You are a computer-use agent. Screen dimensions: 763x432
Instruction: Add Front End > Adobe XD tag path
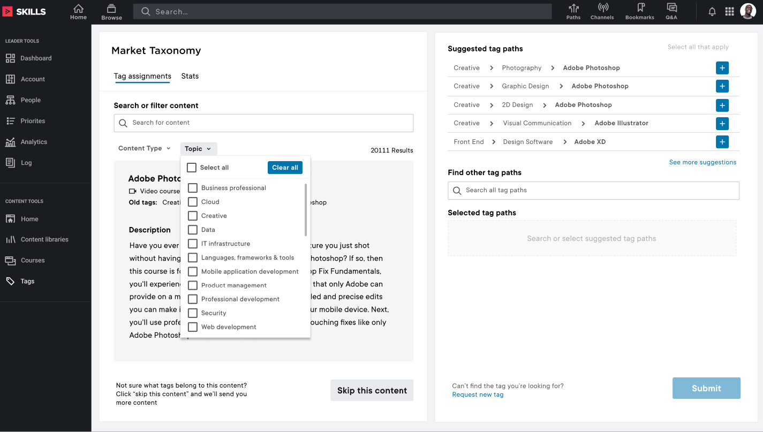(722, 142)
